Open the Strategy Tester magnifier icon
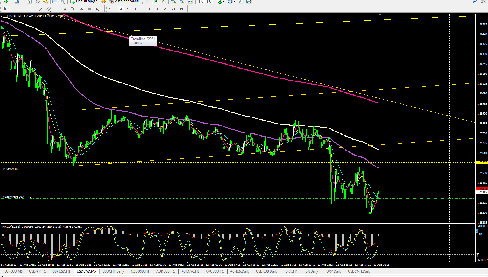 (x=62, y=1)
